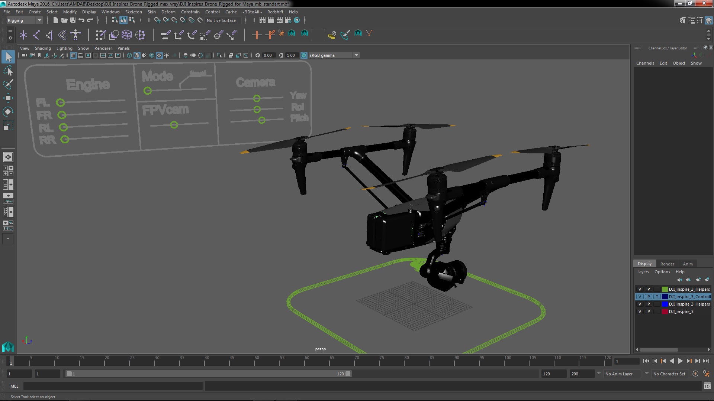Toggle visibility of DJI_inspire_3_Controll layer

click(640, 297)
